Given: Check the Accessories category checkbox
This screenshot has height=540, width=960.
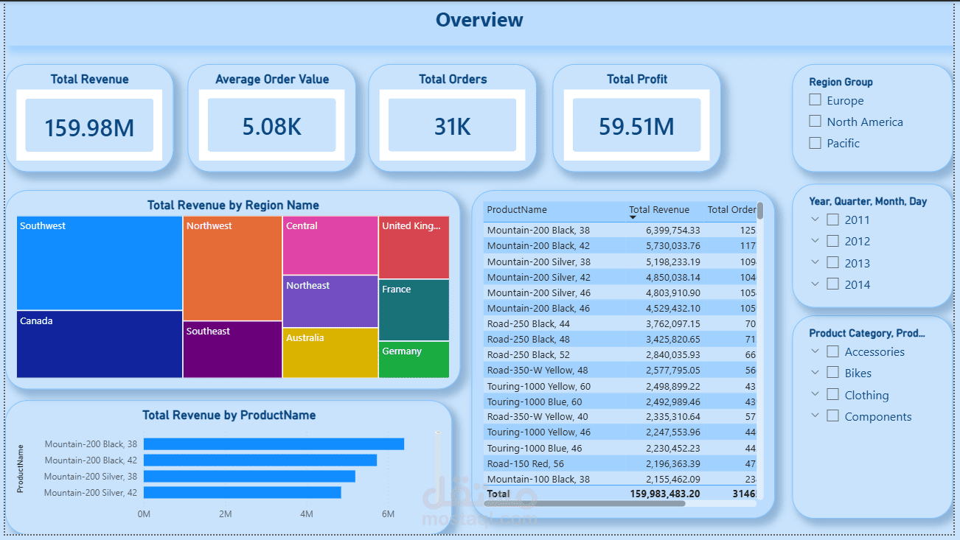Looking at the screenshot, I should pyautogui.click(x=832, y=351).
